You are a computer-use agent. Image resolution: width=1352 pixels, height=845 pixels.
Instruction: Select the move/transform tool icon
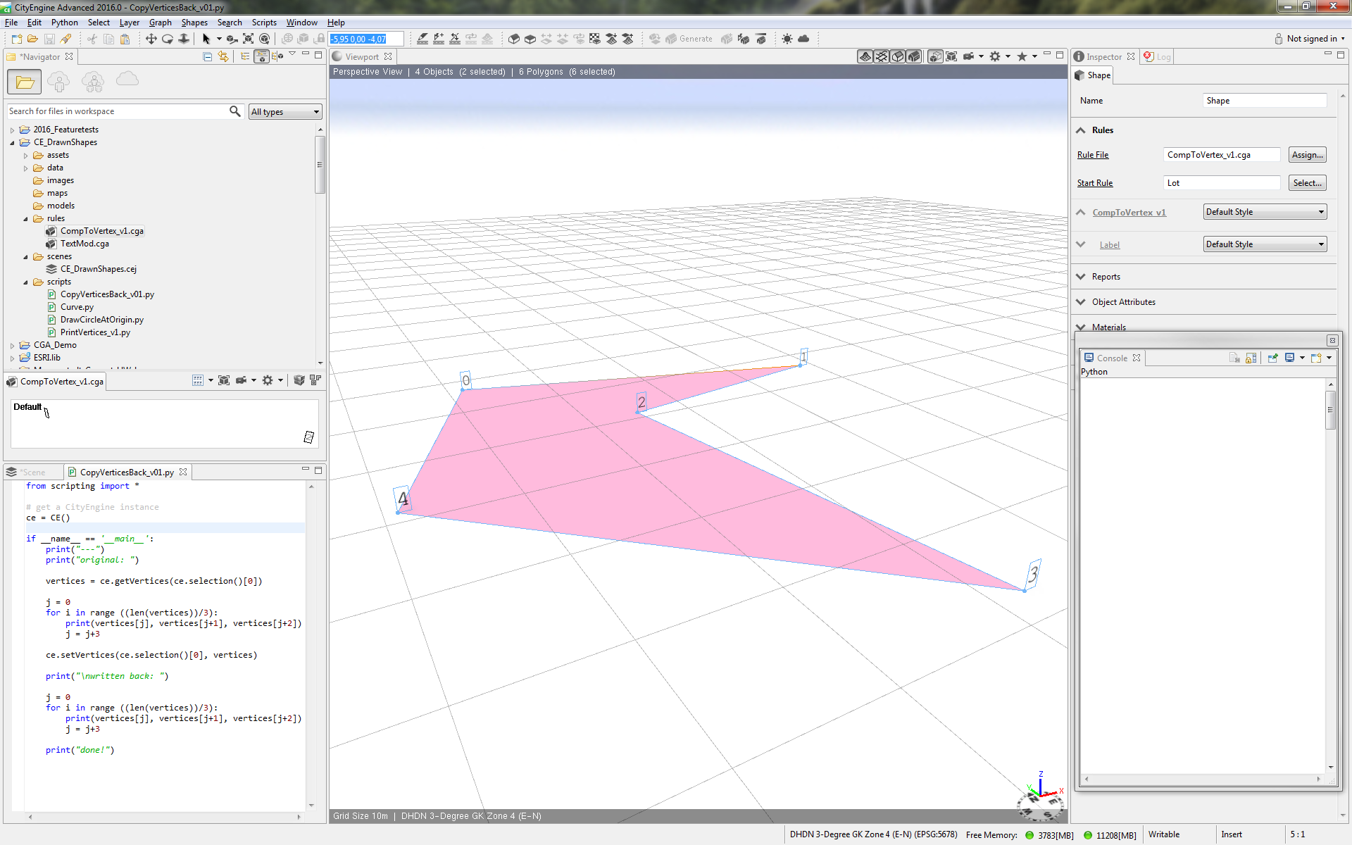[x=151, y=39]
